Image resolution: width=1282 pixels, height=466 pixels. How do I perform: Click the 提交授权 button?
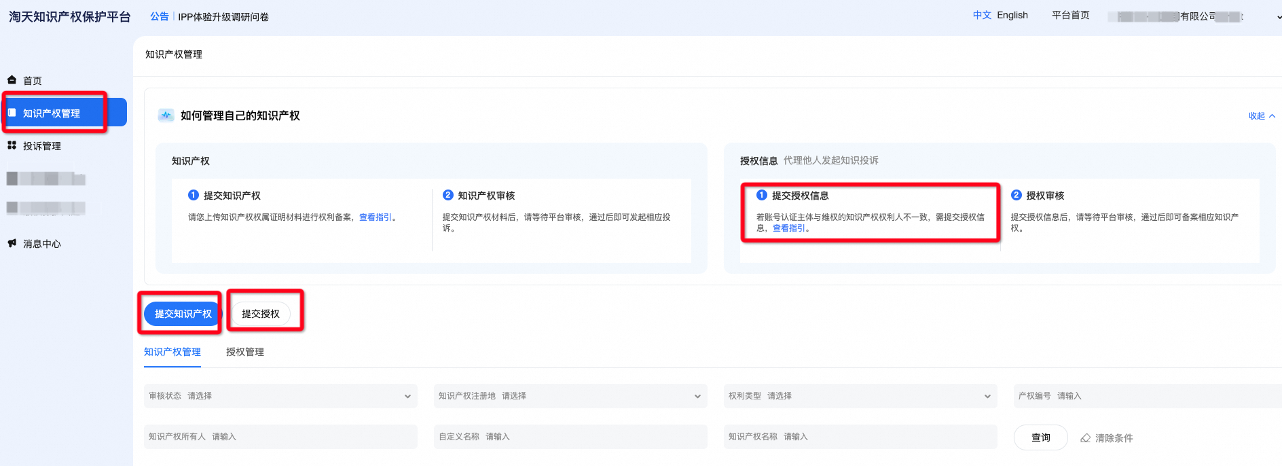[261, 314]
